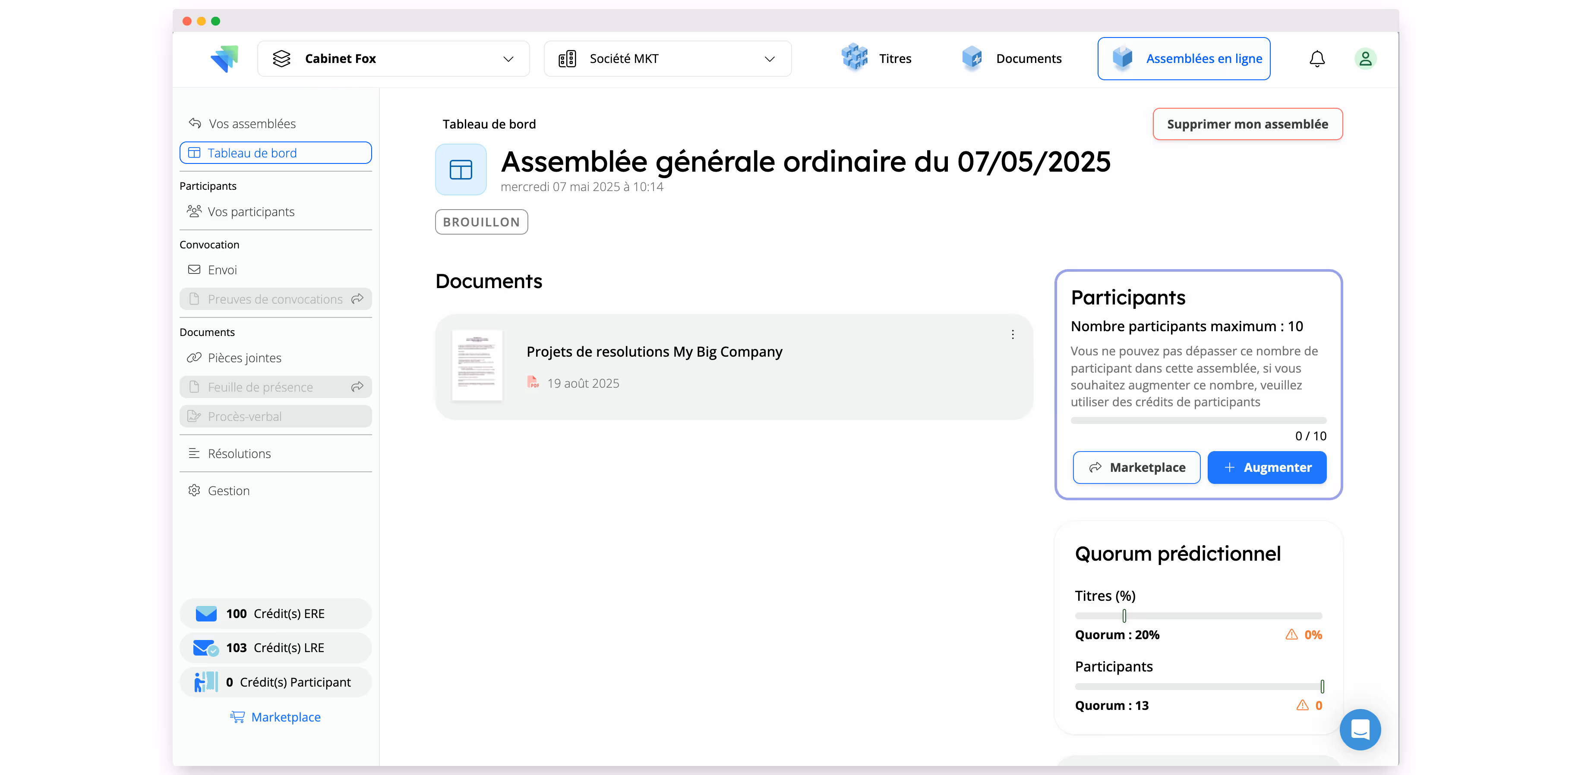Select the Titres section icon
Screen dimensions: 1572x775
[854, 58]
